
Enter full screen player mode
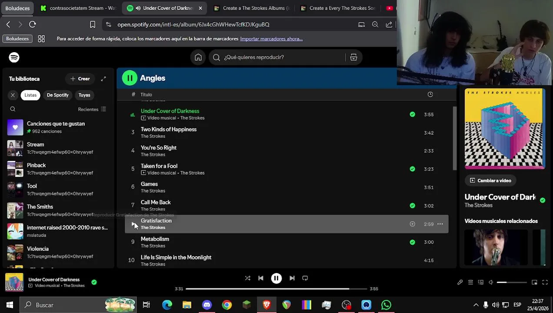[x=545, y=283]
